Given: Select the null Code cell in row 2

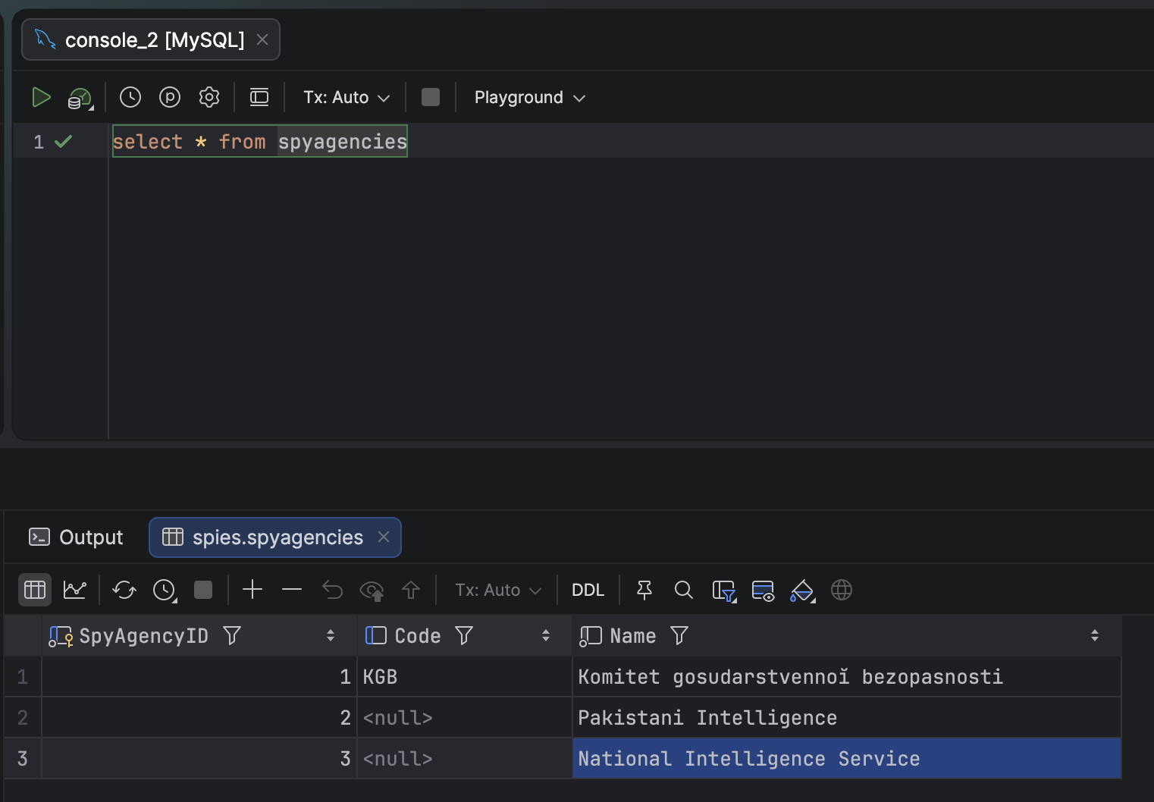Looking at the screenshot, I should click(x=464, y=717).
